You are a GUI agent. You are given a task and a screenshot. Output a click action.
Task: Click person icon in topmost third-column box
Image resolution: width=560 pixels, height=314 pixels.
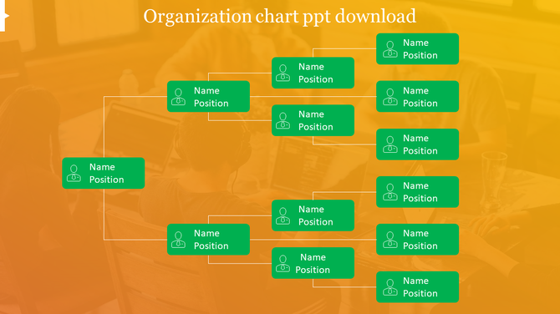[283, 73]
